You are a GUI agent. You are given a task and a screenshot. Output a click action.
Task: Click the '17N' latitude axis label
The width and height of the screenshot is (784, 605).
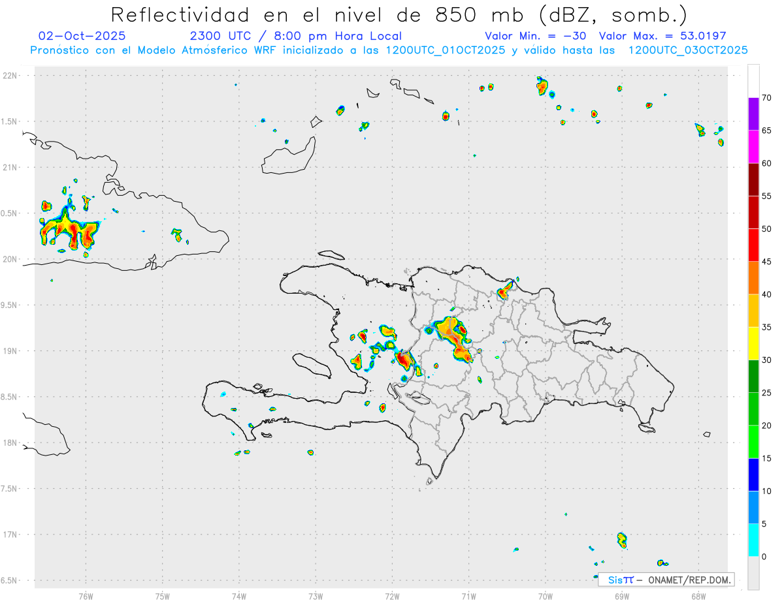tap(11, 535)
